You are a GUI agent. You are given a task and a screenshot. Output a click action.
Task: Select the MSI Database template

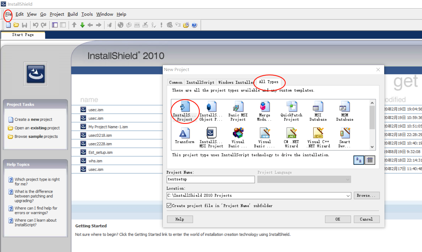318,111
